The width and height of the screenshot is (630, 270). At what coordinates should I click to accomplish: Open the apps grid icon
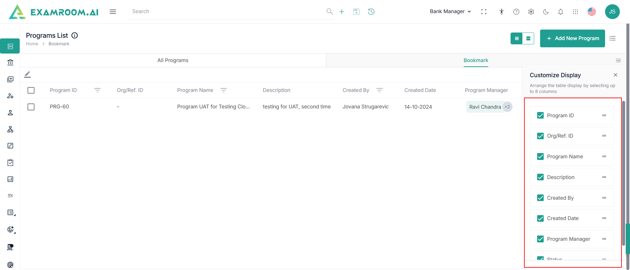pos(575,12)
